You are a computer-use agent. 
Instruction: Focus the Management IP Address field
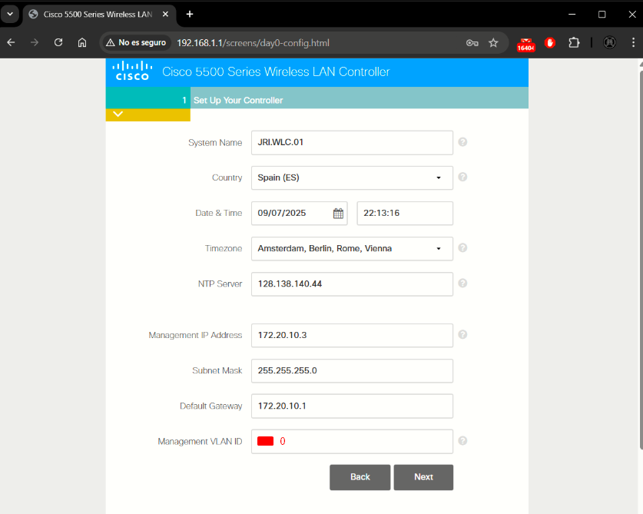(x=352, y=335)
